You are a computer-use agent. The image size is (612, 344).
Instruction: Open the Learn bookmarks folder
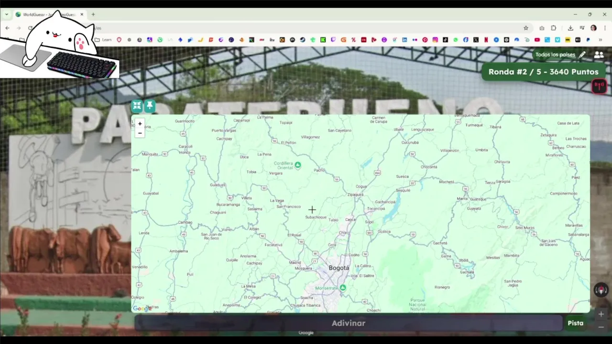pos(103,40)
